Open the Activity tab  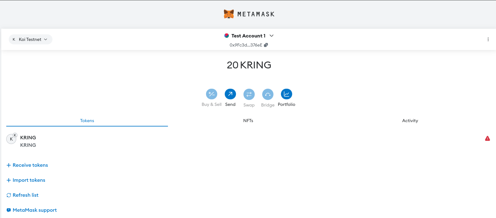[x=410, y=121]
